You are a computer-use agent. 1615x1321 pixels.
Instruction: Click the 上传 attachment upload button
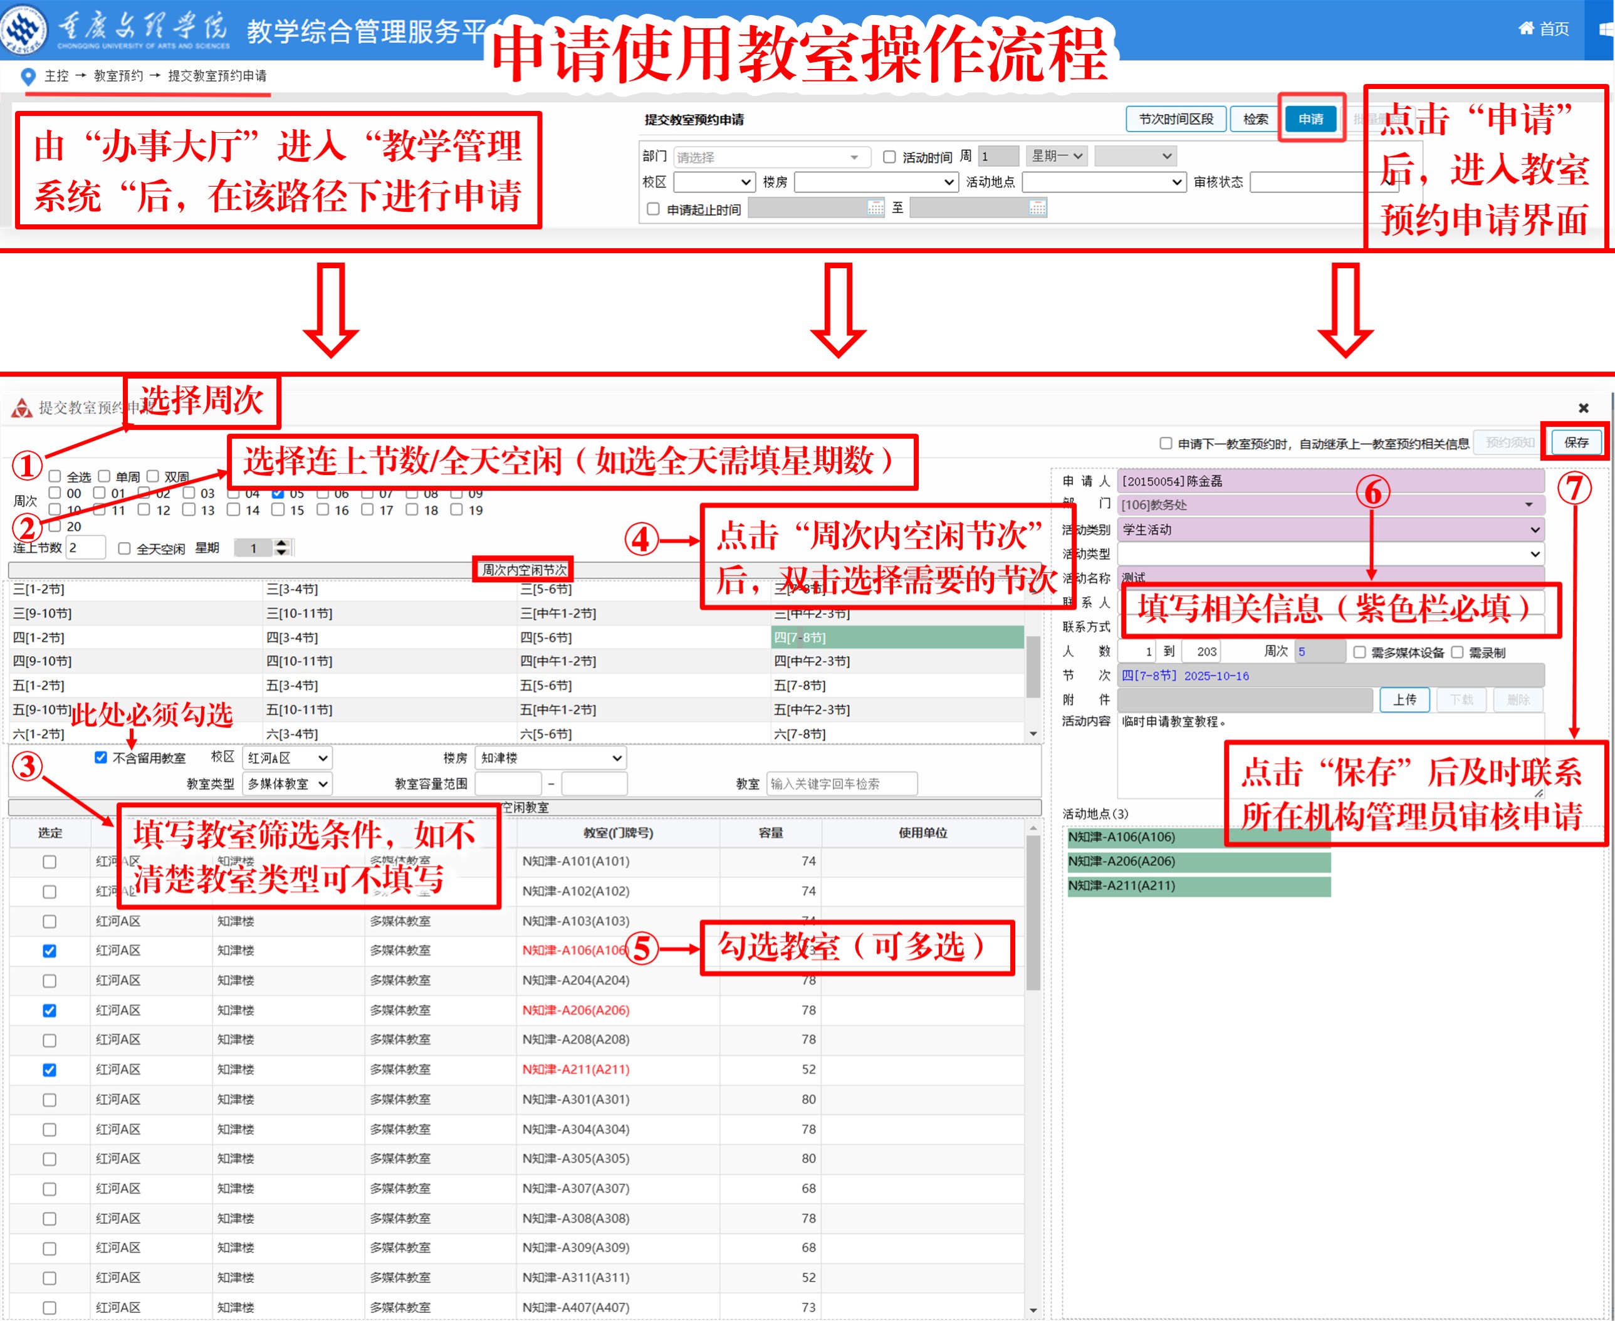pos(1404,699)
